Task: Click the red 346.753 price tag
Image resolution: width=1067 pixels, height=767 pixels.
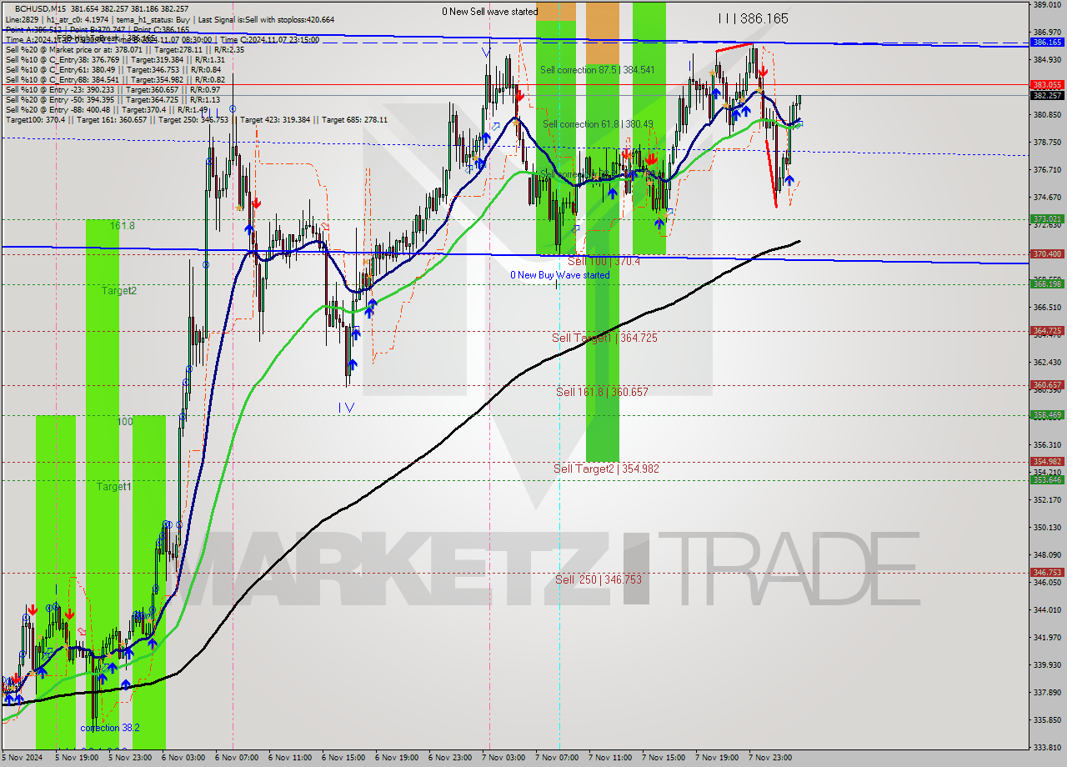Action: coord(1047,573)
